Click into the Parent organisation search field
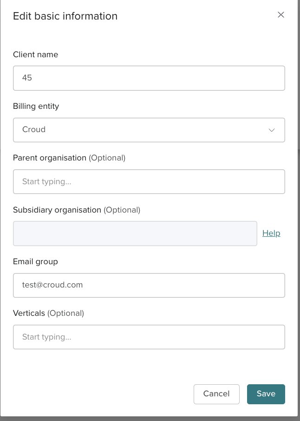300x421 pixels. pyautogui.click(x=149, y=181)
